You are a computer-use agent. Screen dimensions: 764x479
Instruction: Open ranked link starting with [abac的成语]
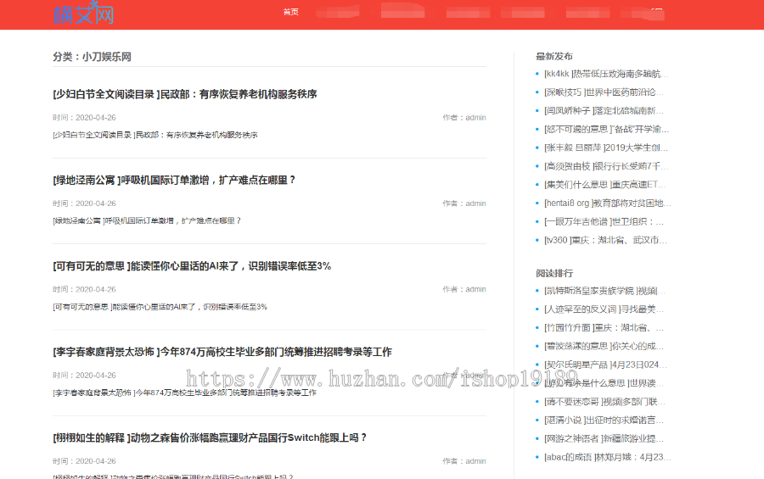click(607, 457)
